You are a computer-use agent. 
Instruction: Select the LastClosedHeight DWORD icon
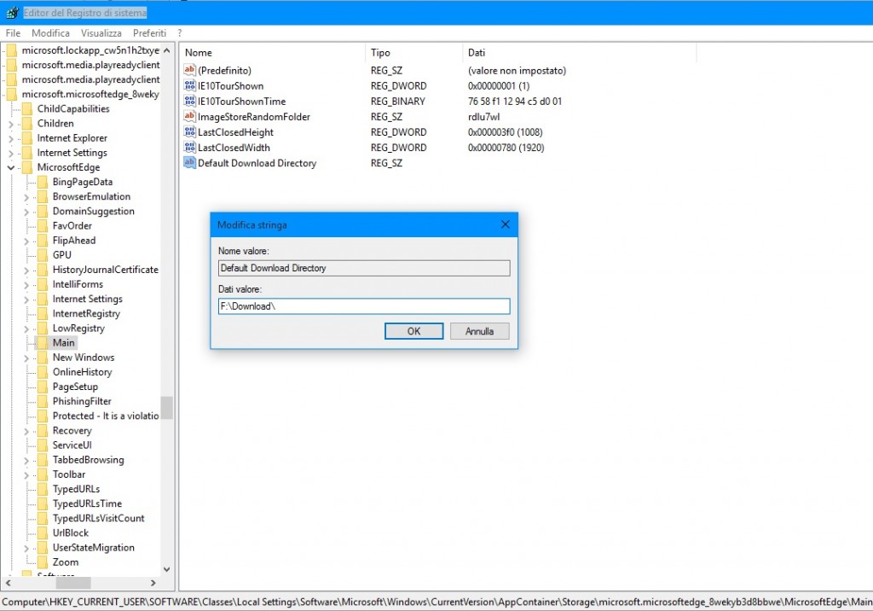190,132
